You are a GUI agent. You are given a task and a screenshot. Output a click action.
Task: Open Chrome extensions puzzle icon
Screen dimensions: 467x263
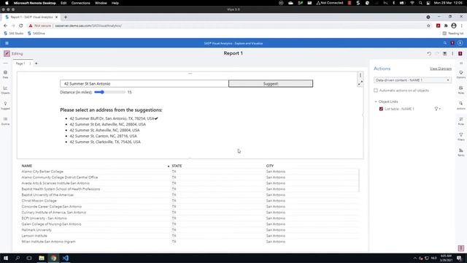click(x=446, y=26)
